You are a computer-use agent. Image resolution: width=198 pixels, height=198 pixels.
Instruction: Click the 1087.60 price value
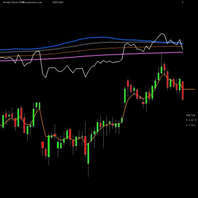190,115
